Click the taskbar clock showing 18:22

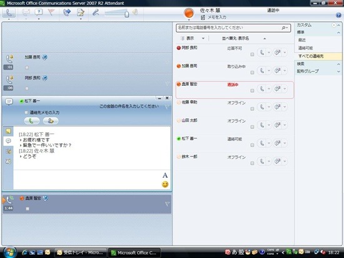pos(334,252)
